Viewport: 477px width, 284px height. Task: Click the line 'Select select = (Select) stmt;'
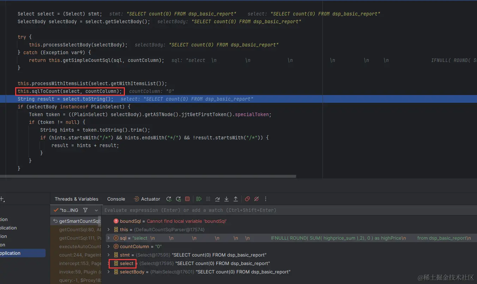(x=60, y=14)
